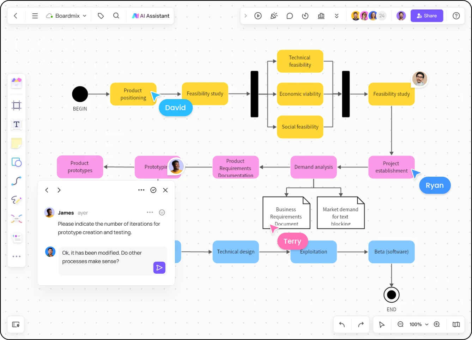
Task: Open the Boardmix file name dropdown
Action: (x=66, y=16)
